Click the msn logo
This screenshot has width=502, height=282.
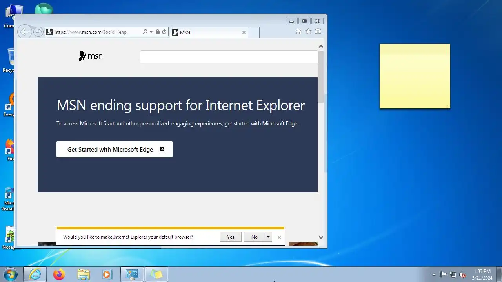91,56
